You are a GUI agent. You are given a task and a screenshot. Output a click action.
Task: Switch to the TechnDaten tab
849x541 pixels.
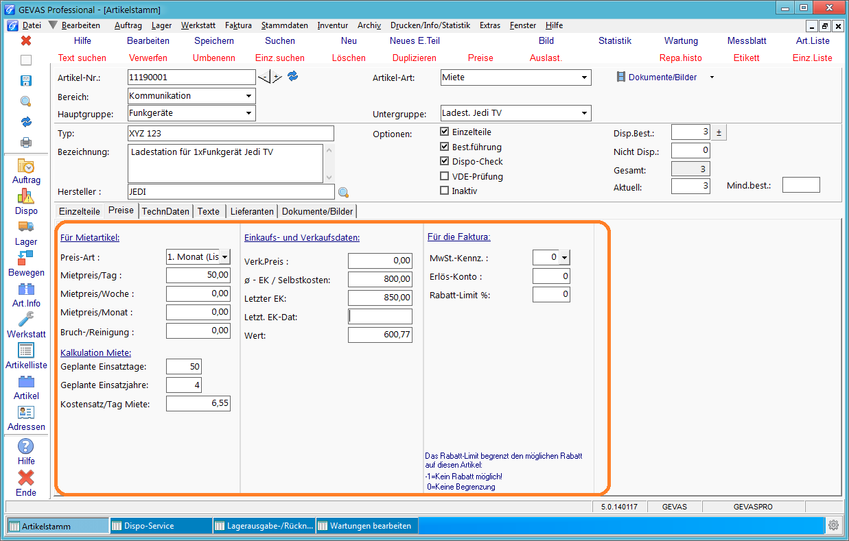click(x=165, y=211)
